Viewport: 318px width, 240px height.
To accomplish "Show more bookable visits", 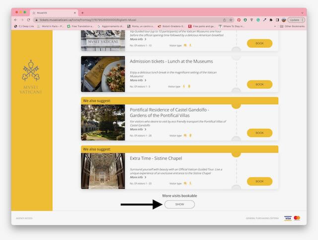I will coord(180,204).
